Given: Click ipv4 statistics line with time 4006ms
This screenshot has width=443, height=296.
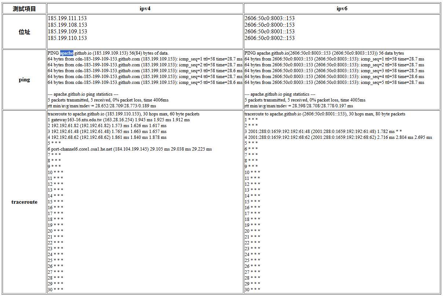Looking at the screenshot, I should coord(108,100).
